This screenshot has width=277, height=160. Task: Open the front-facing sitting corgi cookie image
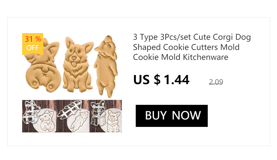pos(78,64)
